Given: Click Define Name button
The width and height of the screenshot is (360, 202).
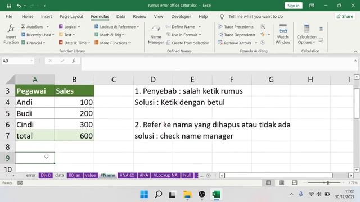Looking at the screenshot, I should (181, 27).
